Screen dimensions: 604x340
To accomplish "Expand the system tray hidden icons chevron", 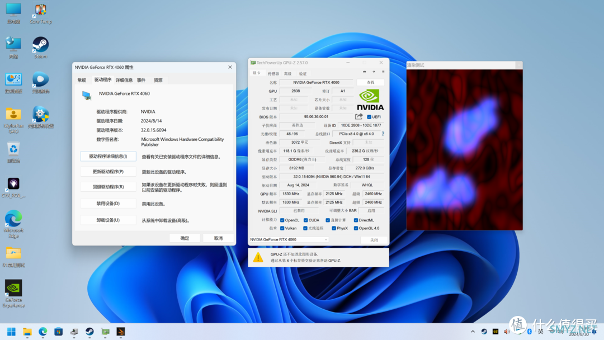I will [x=473, y=332].
